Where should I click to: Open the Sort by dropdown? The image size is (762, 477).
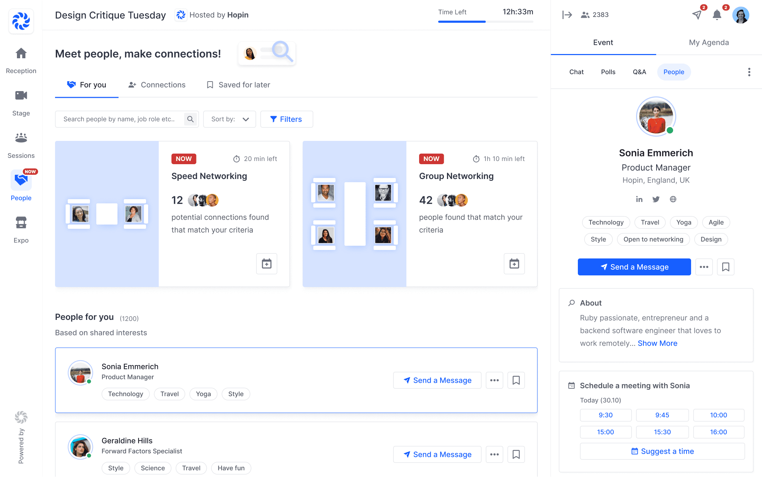point(230,119)
